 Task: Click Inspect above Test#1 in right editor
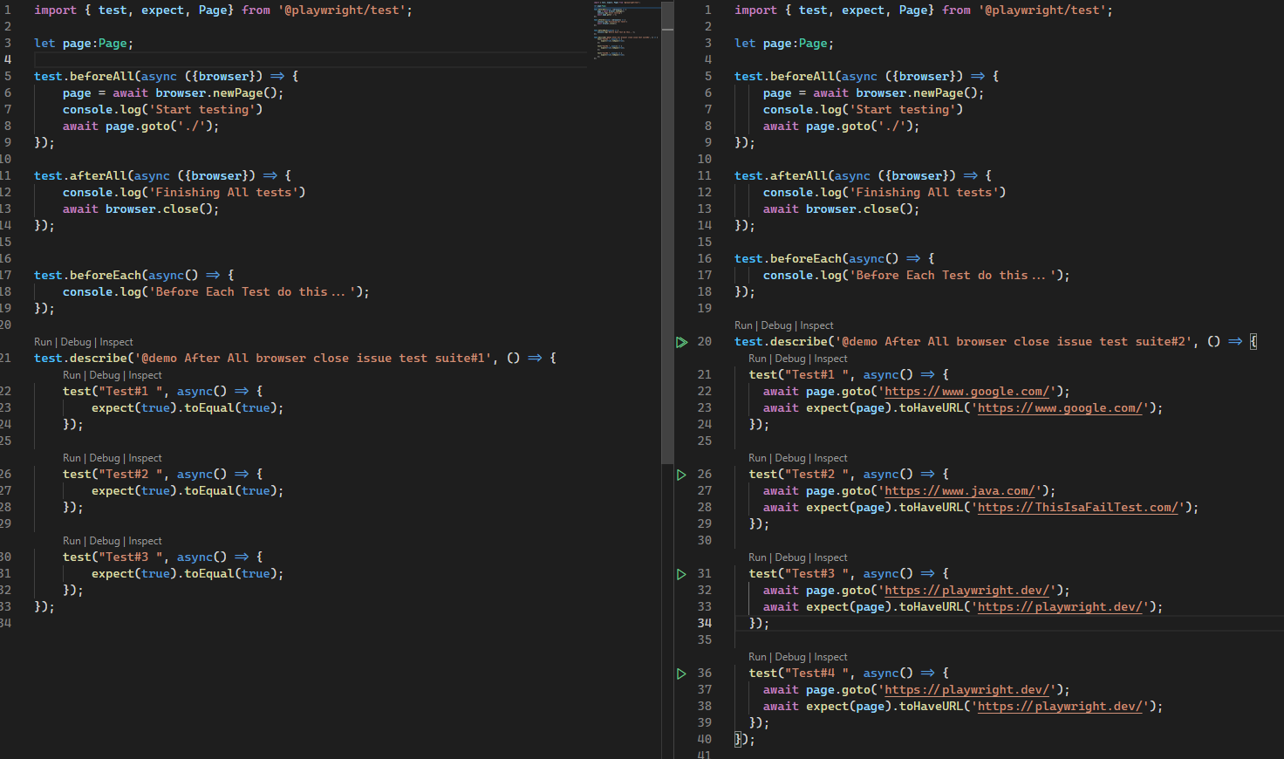pos(830,359)
